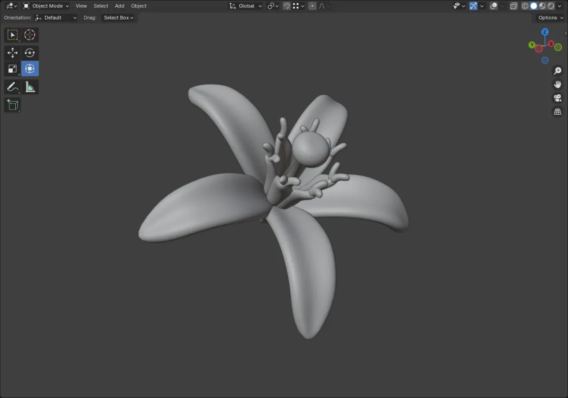Select the Measure ruler tool
568x398 pixels.
pos(29,87)
